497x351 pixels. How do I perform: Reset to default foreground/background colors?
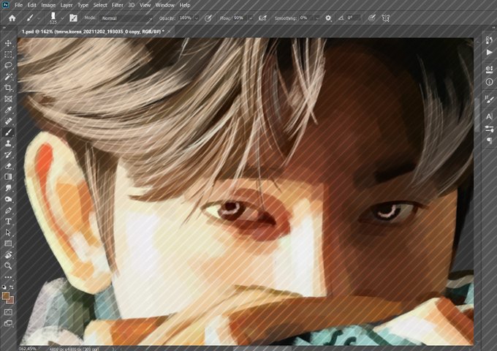pos(4,287)
